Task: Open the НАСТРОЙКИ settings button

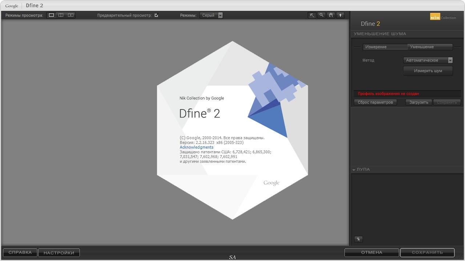Action: click(x=59, y=253)
